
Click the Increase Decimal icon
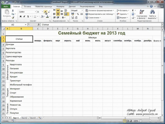click(x=72, y=18)
